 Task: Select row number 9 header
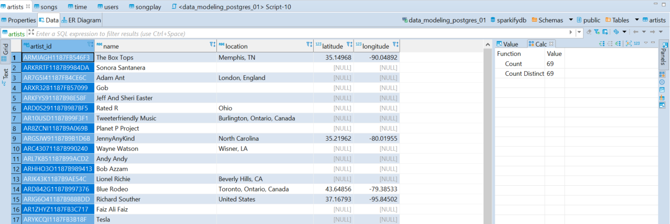(16, 139)
